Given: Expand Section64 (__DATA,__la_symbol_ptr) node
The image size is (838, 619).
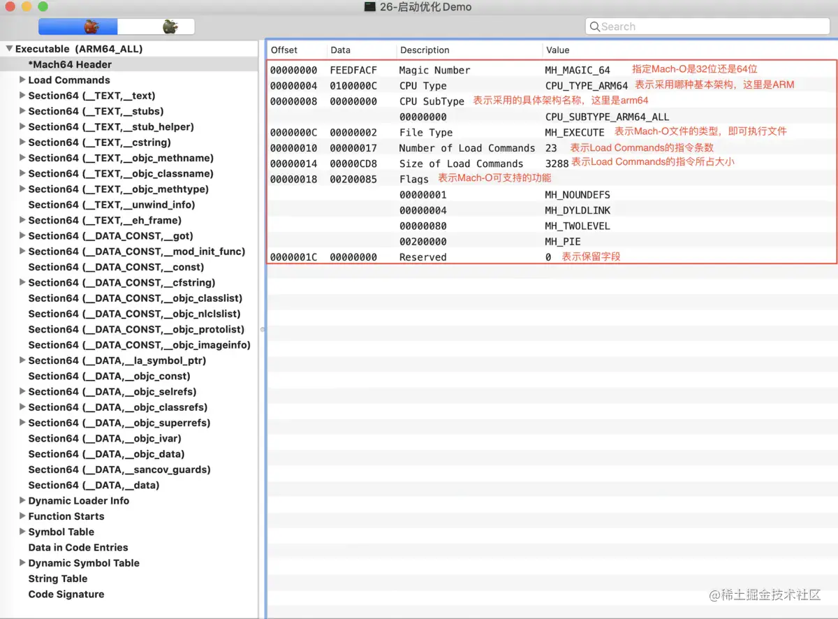Looking at the screenshot, I should point(22,361).
